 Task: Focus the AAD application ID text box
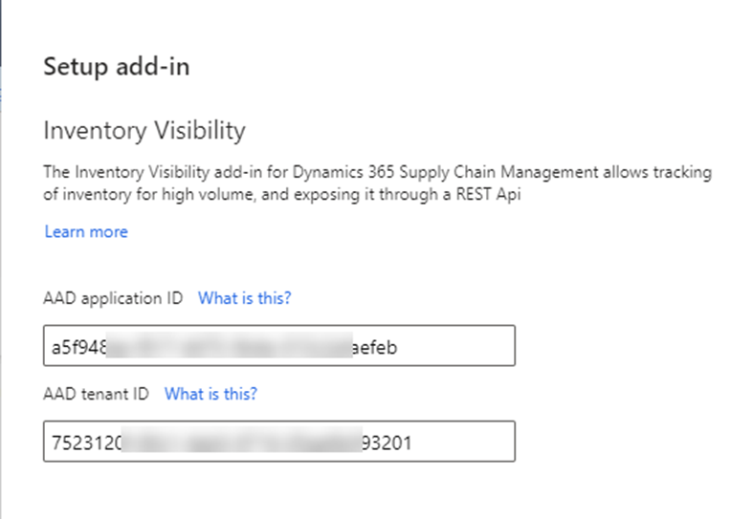[279, 345]
